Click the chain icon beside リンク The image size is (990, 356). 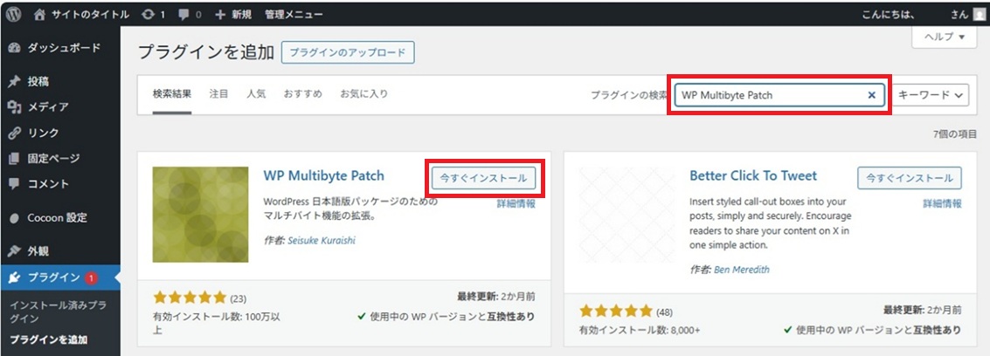tap(15, 133)
